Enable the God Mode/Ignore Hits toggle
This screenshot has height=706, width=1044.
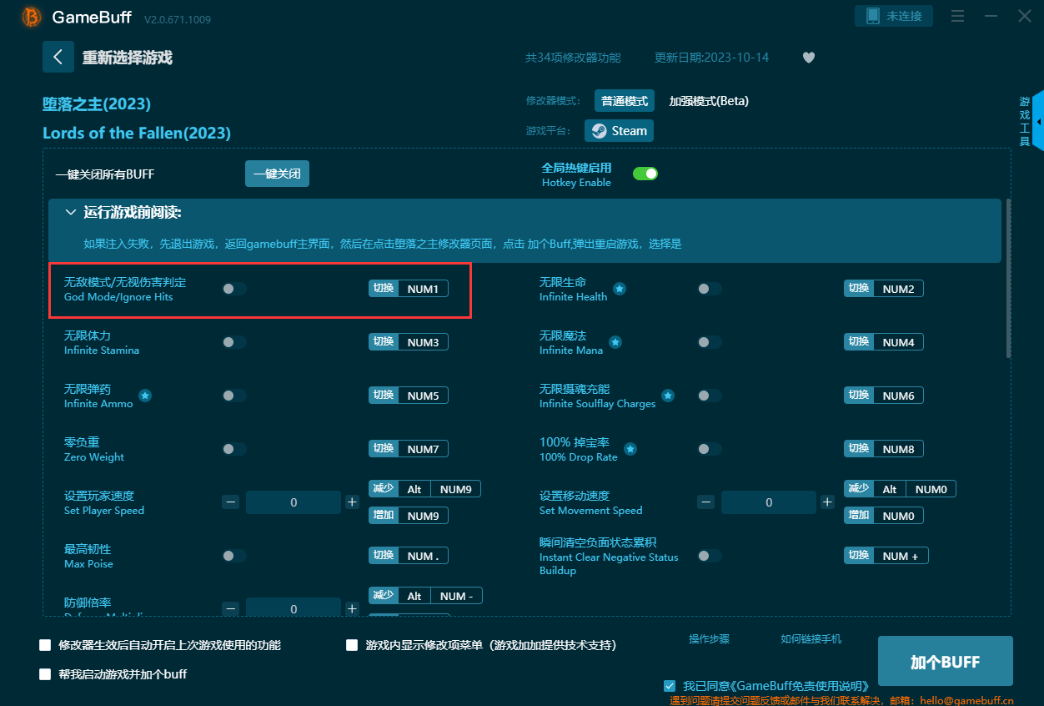[x=234, y=289]
